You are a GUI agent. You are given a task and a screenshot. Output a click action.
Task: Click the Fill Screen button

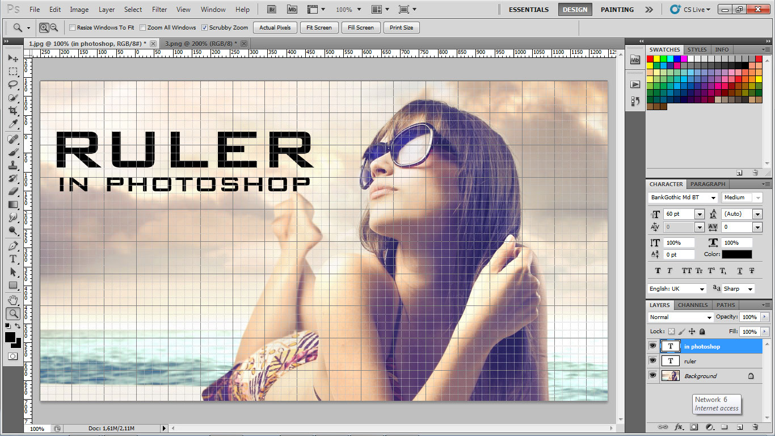pos(361,27)
